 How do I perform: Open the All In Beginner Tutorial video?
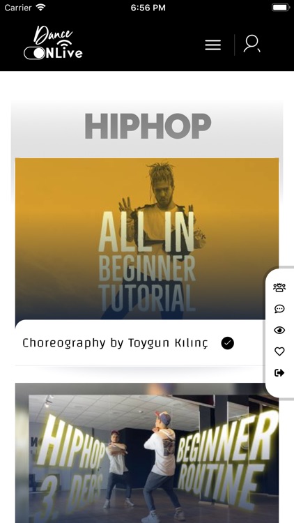click(147, 238)
